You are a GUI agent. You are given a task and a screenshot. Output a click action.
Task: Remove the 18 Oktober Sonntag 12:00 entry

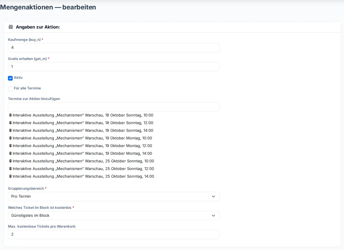coord(10,123)
